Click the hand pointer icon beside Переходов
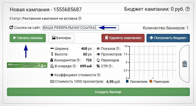Viewport: 196px width, 106px height. [98, 60]
